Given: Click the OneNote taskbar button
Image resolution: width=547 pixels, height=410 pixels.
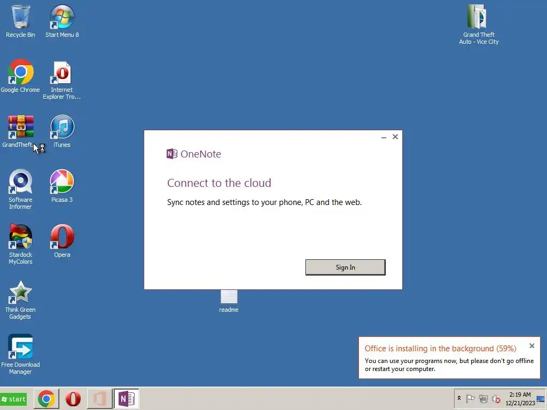Looking at the screenshot, I should coord(126,399).
